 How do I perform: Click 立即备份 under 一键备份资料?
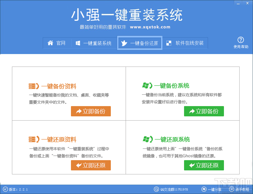tap(91, 111)
